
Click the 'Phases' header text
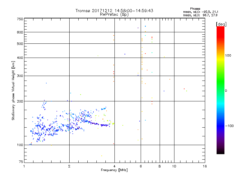pos(195,9)
